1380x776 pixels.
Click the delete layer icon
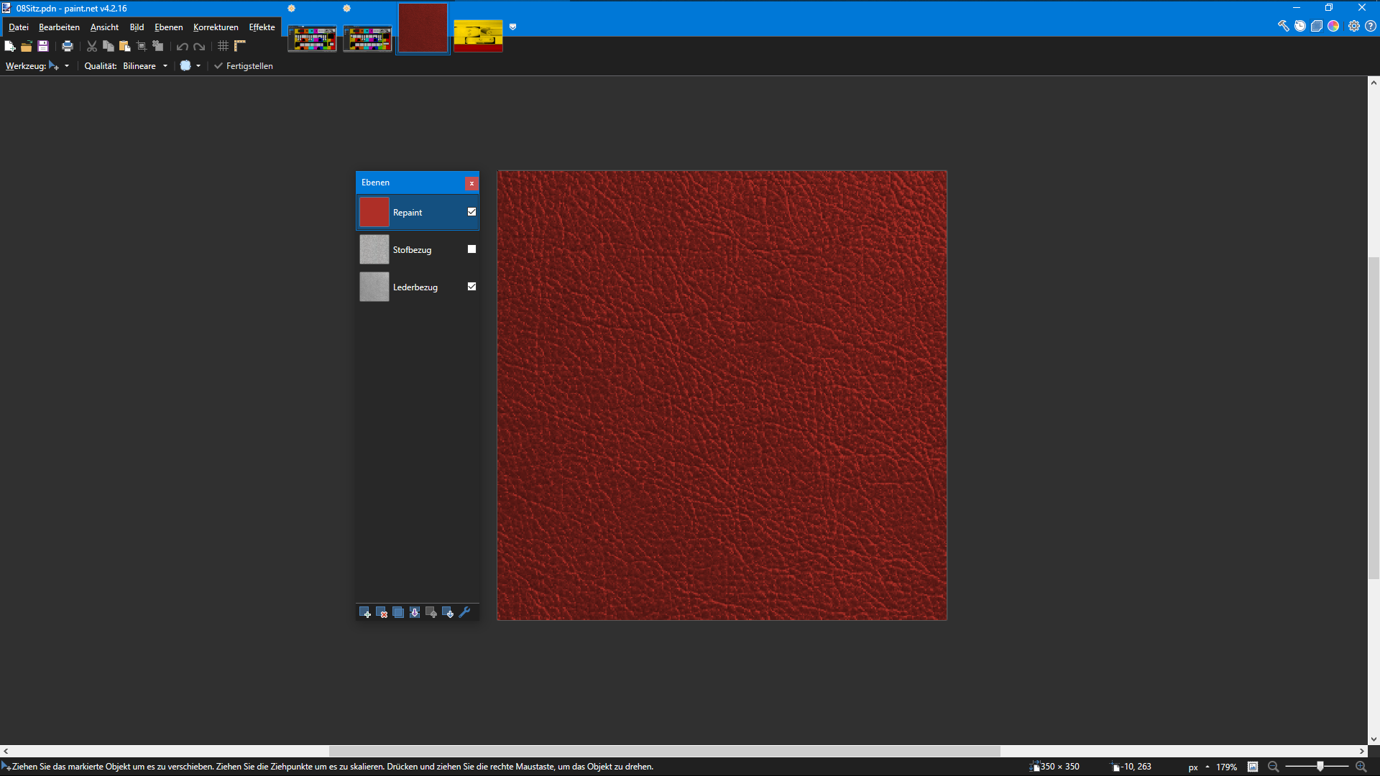click(382, 613)
